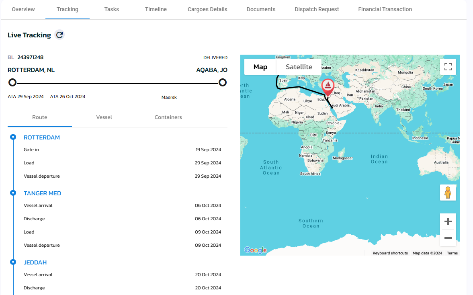Click the shipment progress bar between Rotterdam and Aqaba

click(x=117, y=82)
